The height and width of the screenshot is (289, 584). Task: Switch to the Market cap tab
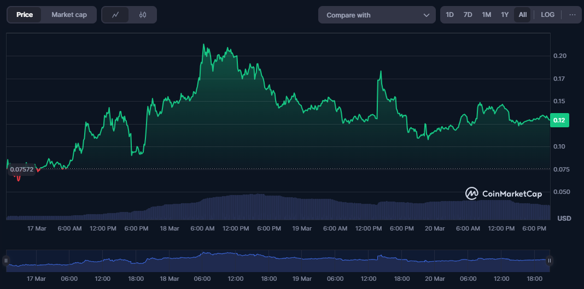point(69,15)
